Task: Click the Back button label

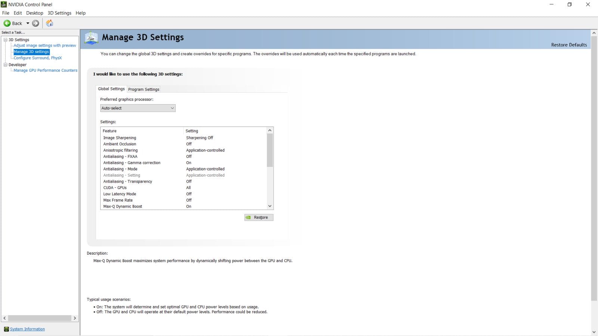Action: (x=17, y=23)
